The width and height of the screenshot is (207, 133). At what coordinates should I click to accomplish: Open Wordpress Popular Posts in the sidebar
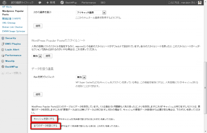[x=13, y=13]
